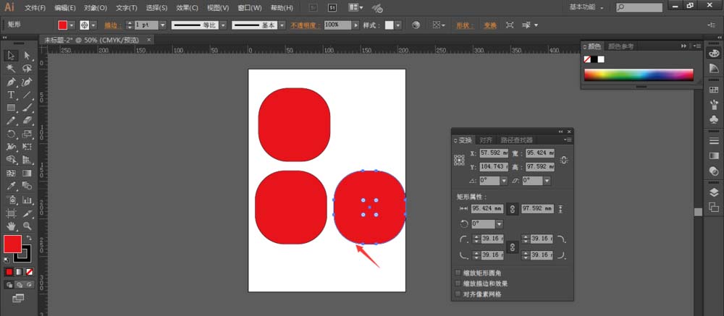The width and height of the screenshot is (724, 316).
Task: Switch to the 路径查找器 tab
Action: tap(517, 140)
